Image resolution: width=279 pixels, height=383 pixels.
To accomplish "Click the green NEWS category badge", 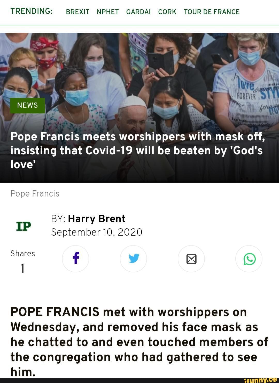I will [x=27, y=105].
